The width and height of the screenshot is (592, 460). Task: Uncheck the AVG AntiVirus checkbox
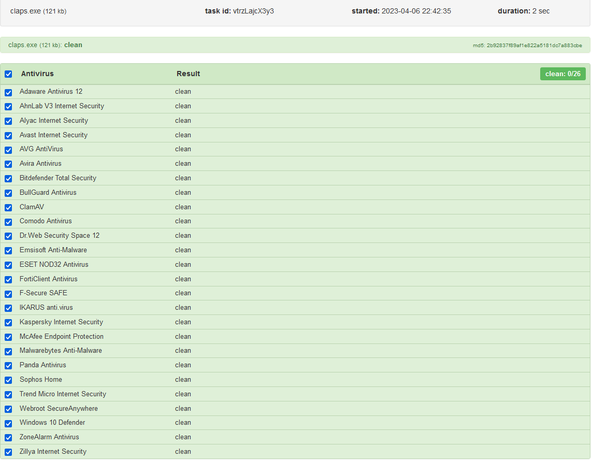pyautogui.click(x=8, y=150)
